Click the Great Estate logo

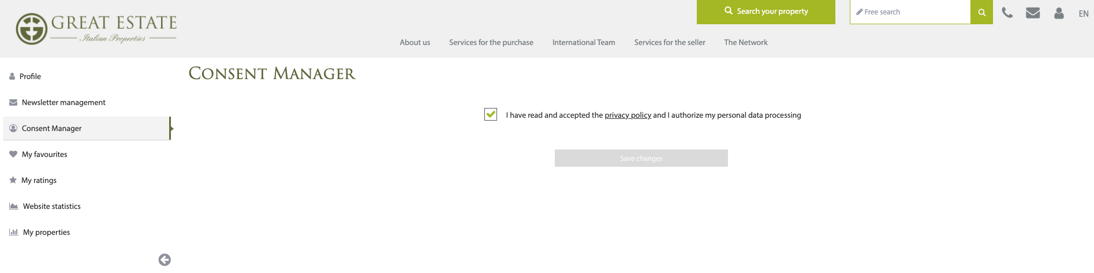click(x=96, y=28)
